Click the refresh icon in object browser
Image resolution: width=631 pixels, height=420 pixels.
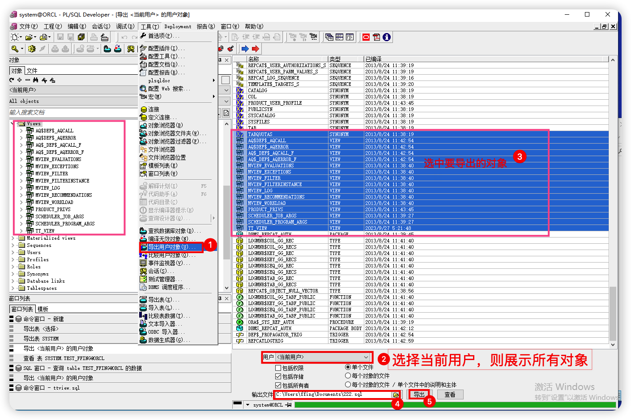pos(12,80)
